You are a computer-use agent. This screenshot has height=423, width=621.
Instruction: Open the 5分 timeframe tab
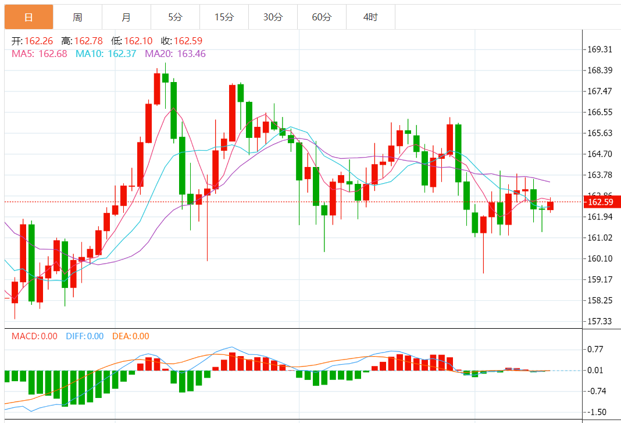pos(176,17)
